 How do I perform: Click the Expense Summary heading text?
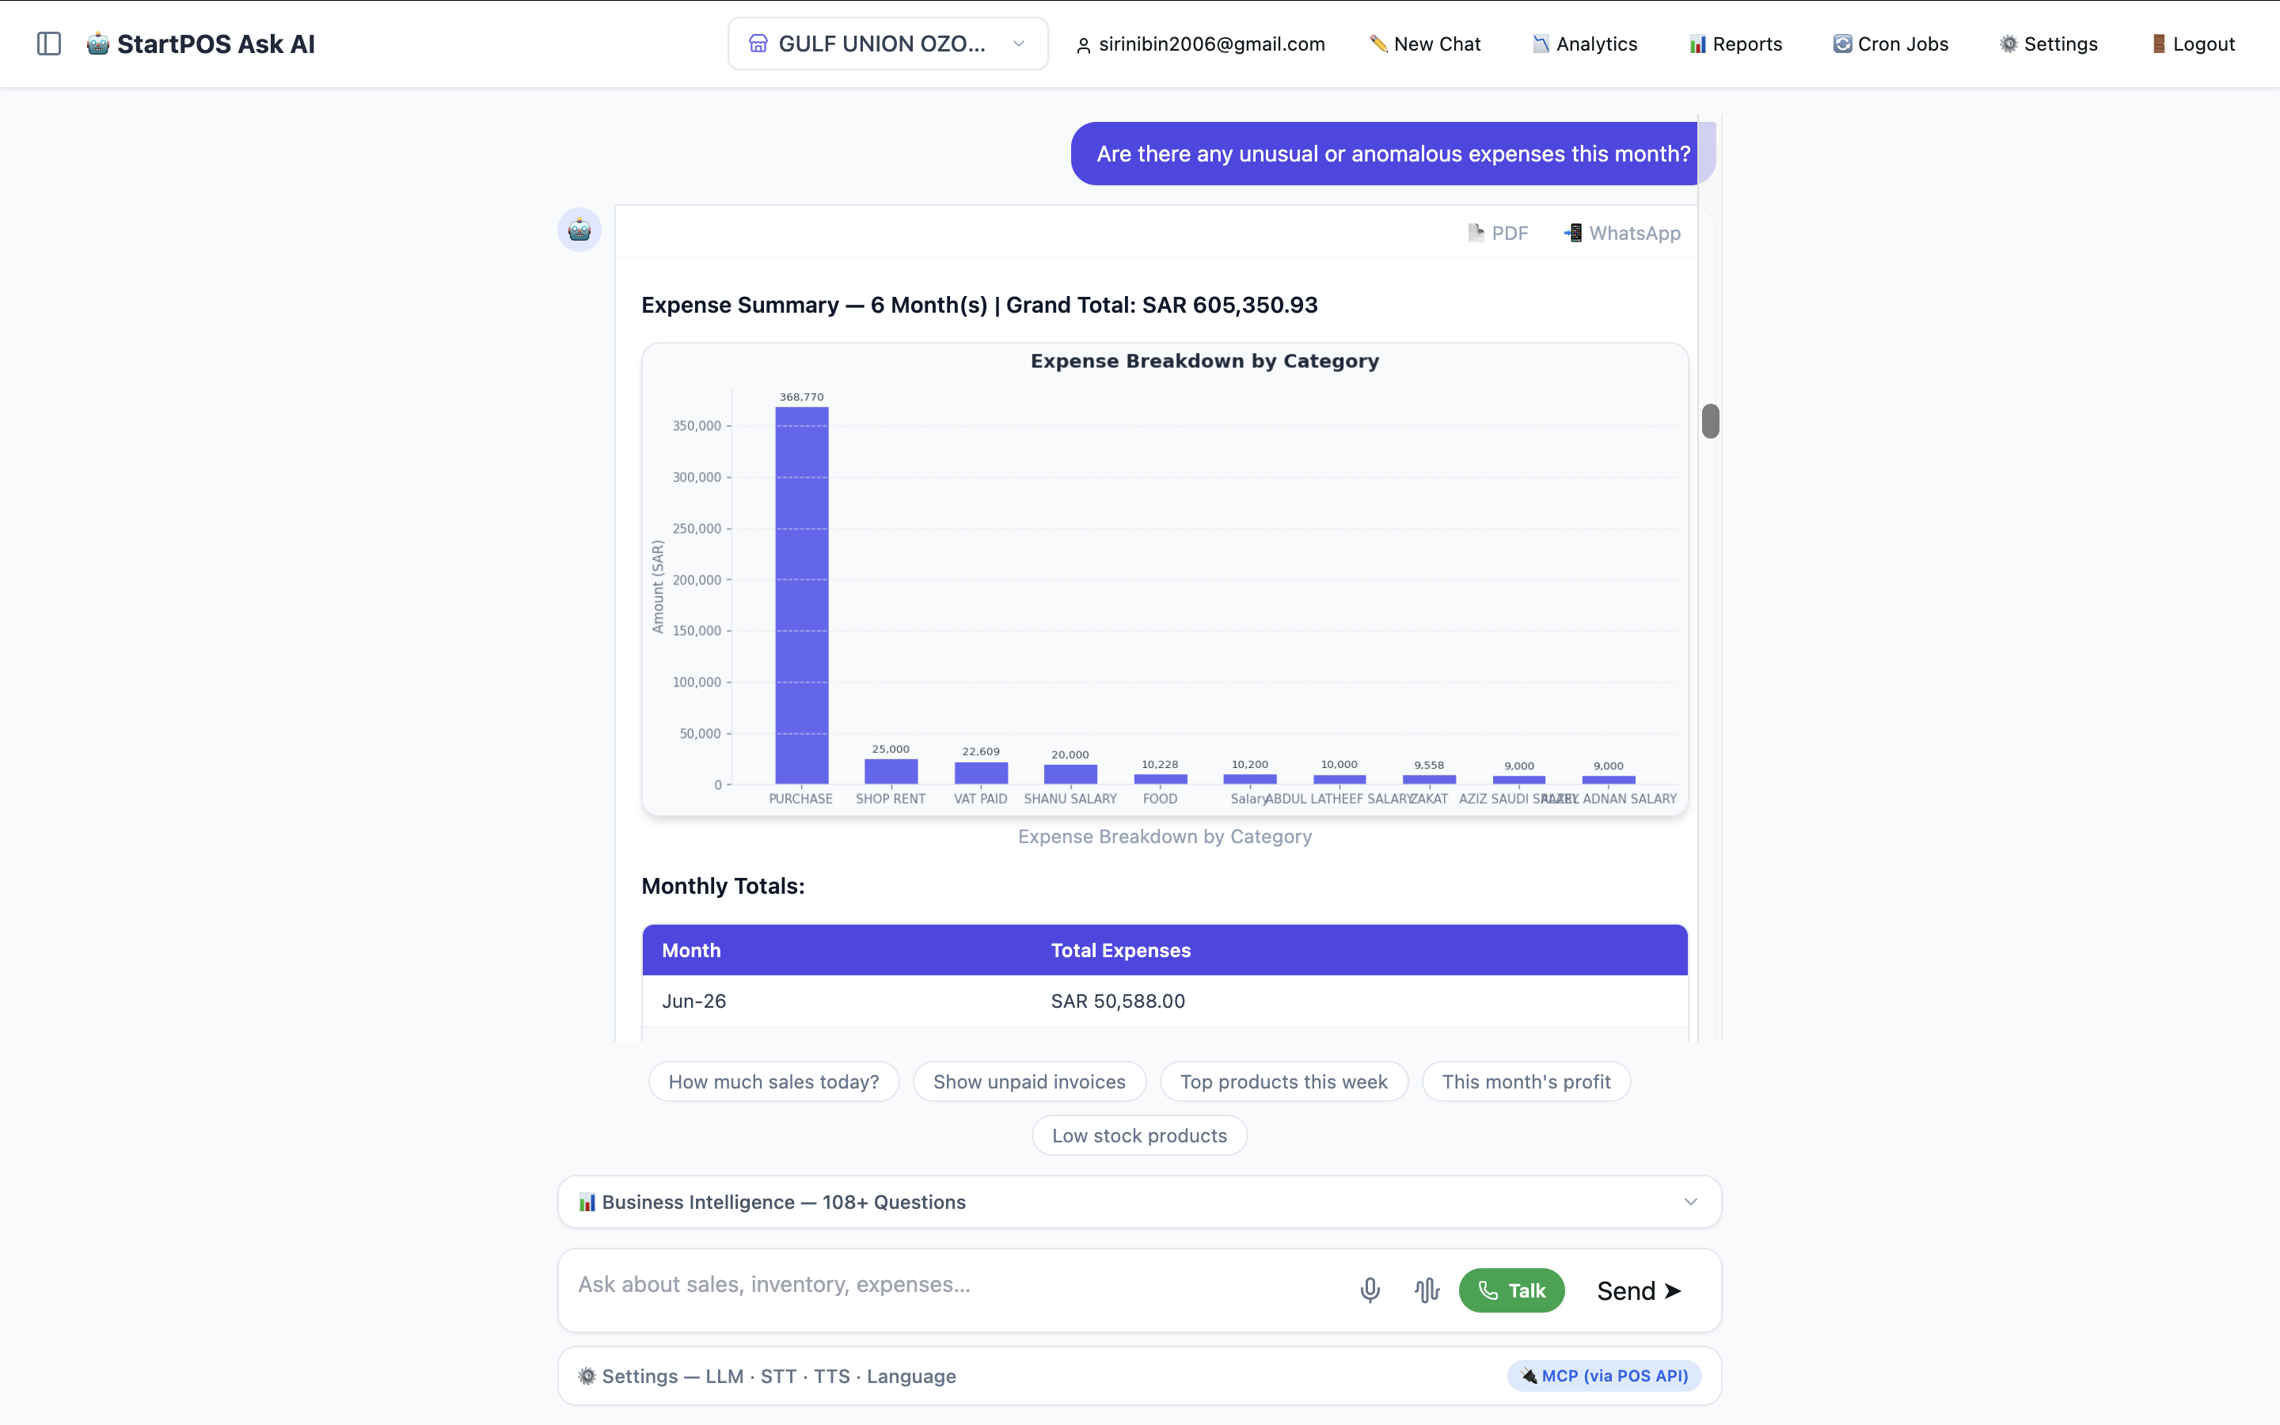(980, 306)
